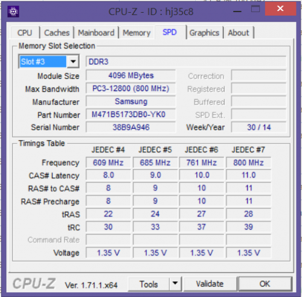Click the empty Buffered field
This screenshot has height=297, width=302.
259,101
